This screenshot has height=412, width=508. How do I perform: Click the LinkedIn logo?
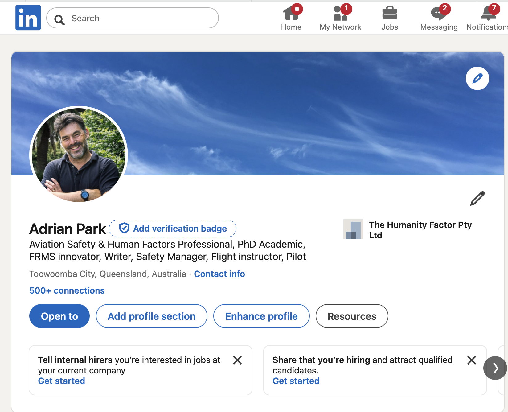point(28,17)
